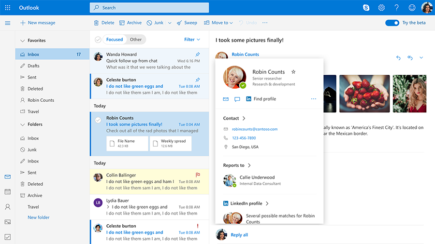
Task: Select the Drafts folder under Favorites
Action: pos(33,66)
